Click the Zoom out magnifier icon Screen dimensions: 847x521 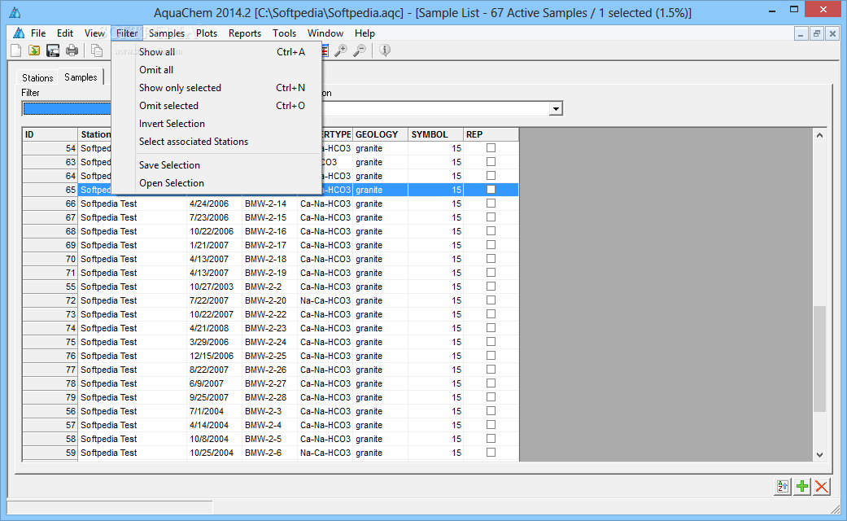(359, 50)
